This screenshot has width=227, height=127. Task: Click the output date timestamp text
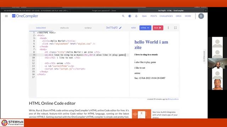(x=150, y=78)
